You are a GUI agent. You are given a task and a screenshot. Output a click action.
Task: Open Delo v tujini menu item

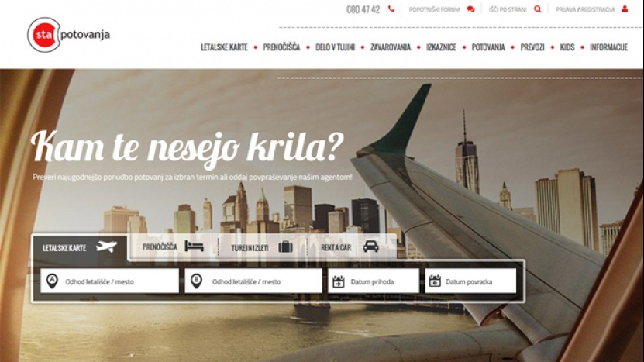[335, 47]
